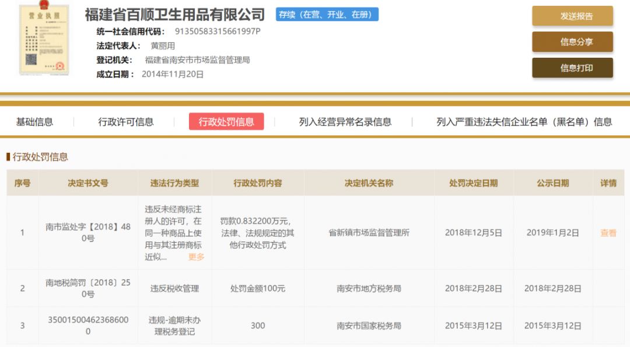Select the 行政处罚信息 tab
Screen dimensions: 630x347
point(226,122)
